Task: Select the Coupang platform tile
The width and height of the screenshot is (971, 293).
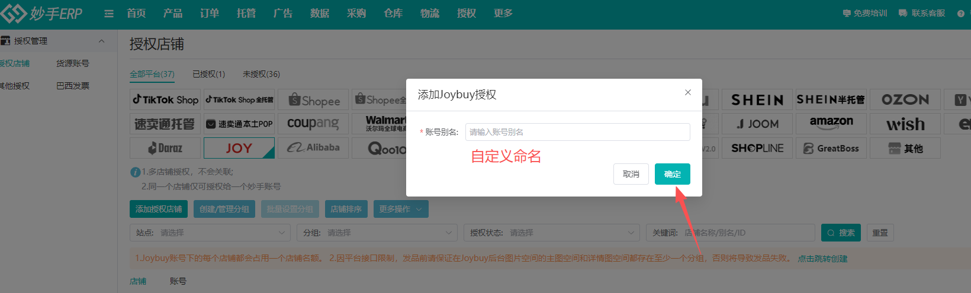Action: point(313,124)
